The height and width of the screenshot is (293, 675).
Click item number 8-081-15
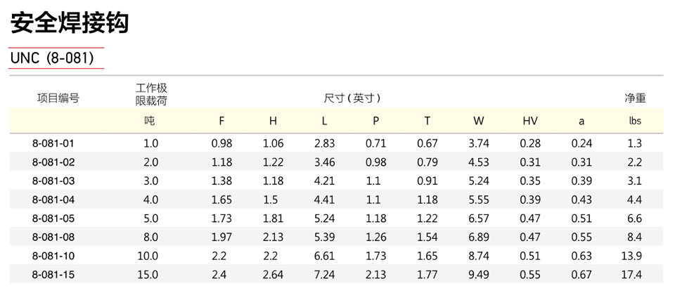click(x=53, y=275)
